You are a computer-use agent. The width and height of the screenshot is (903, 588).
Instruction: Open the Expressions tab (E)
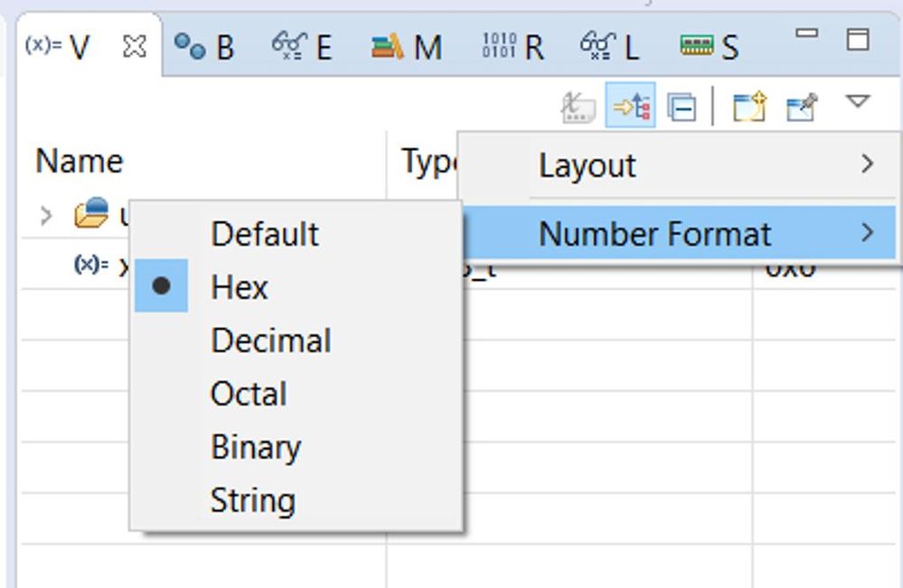(x=302, y=46)
